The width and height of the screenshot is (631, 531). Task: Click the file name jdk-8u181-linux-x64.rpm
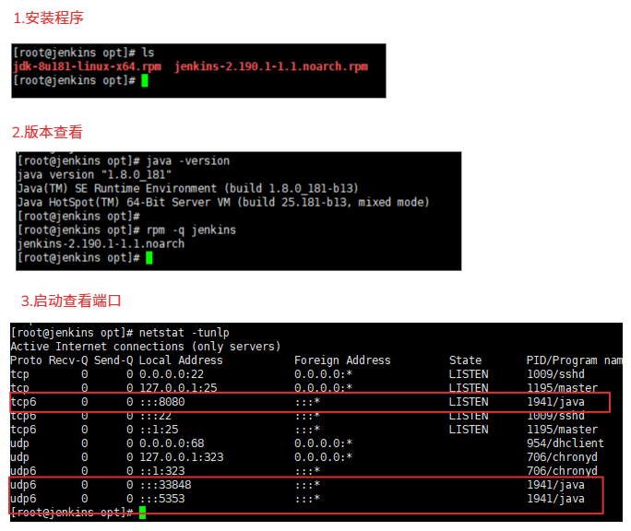[87, 66]
